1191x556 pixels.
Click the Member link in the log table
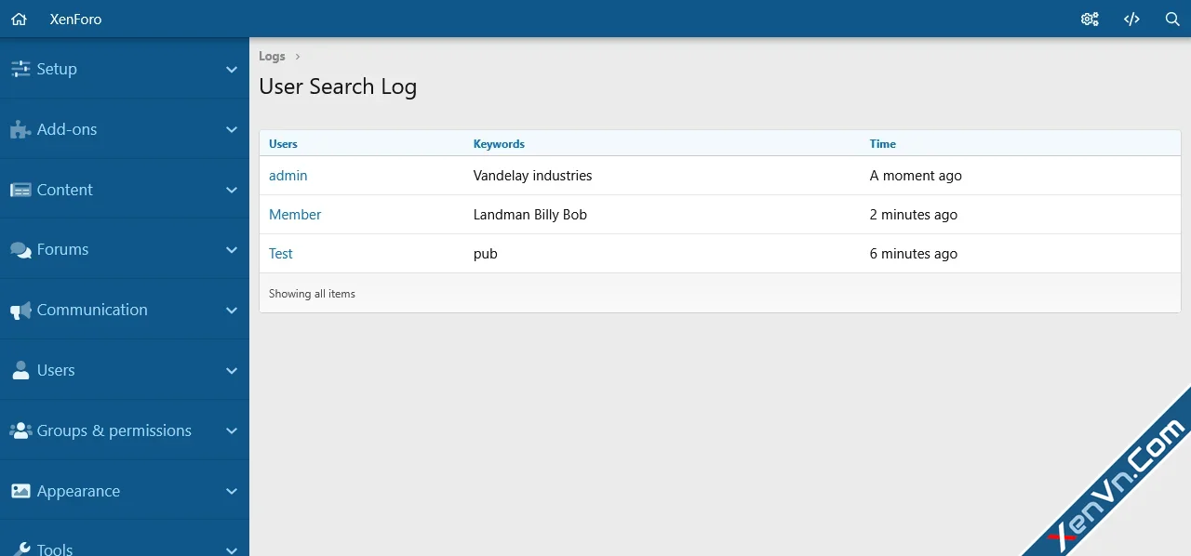pos(295,214)
